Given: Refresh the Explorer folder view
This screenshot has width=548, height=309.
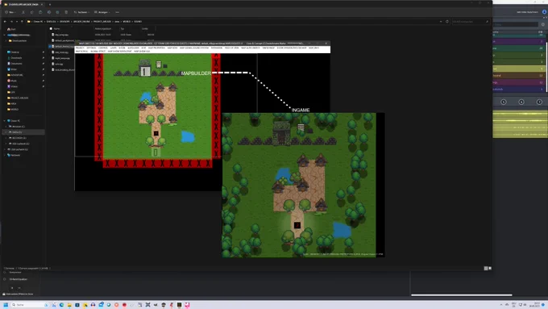Looking at the screenshot, I should pyautogui.click(x=447, y=22).
